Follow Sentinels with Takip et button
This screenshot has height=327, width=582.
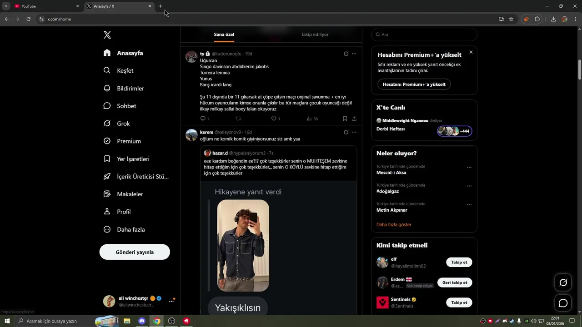[459, 302]
